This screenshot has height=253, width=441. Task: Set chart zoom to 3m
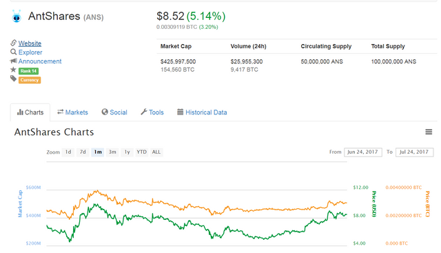click(x=112, y=152)
